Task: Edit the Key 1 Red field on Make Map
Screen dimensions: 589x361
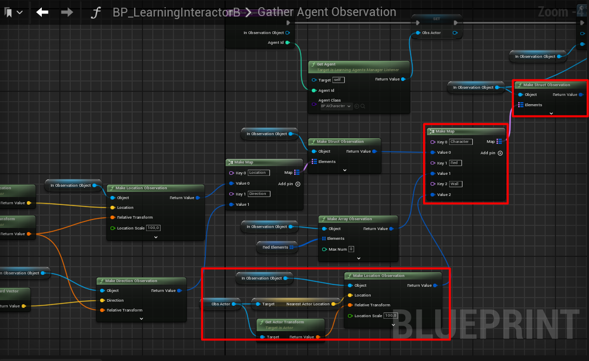Action: pos(455,163)
